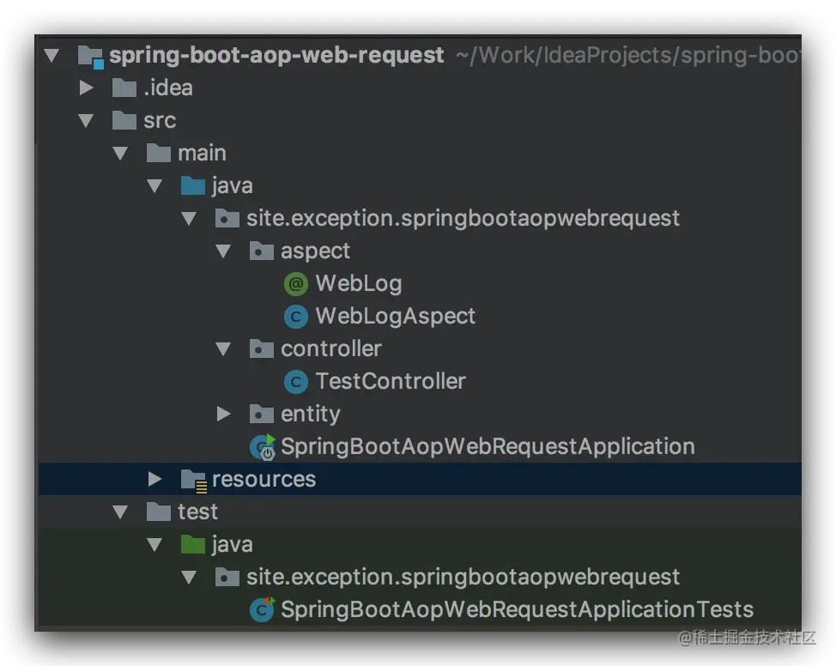Click the green java test root icon
The image size is (836, 666).
click(x=192, y=544)
